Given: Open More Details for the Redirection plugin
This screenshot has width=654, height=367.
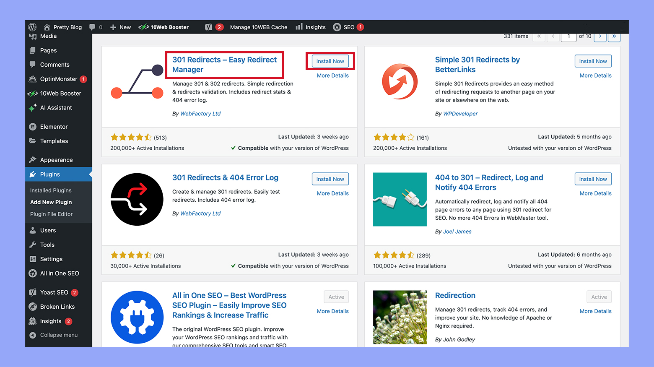Looking at the screenshot, I should tap(595, 311).
